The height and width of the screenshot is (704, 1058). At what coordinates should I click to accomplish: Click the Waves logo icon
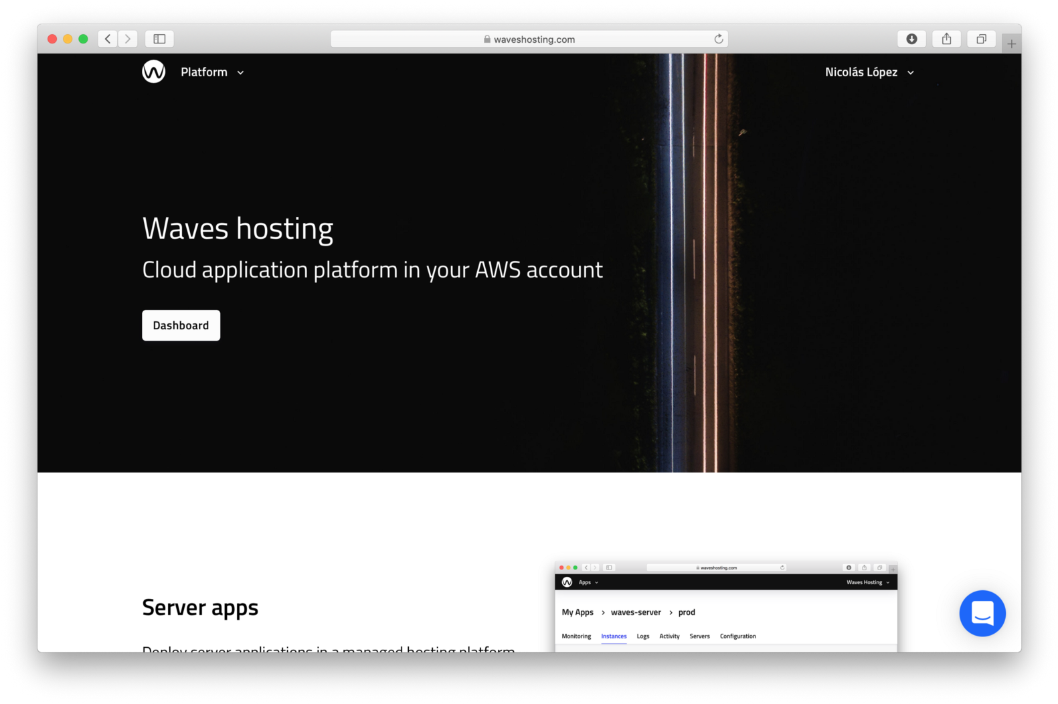[153, 72]
